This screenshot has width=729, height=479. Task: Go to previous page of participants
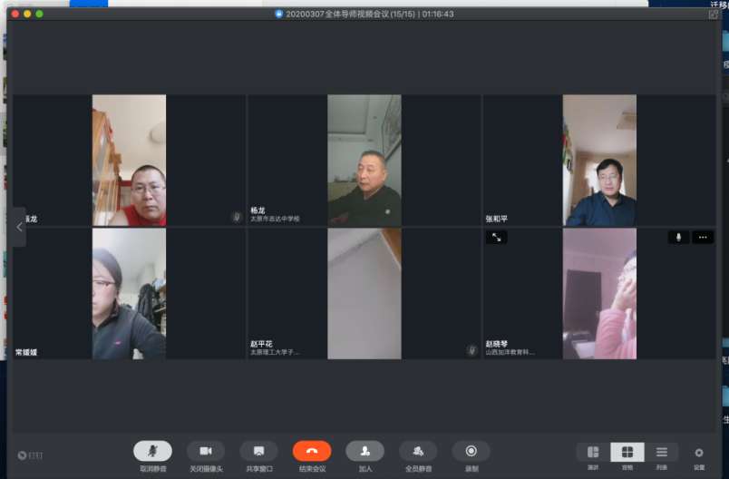(19, 227)
